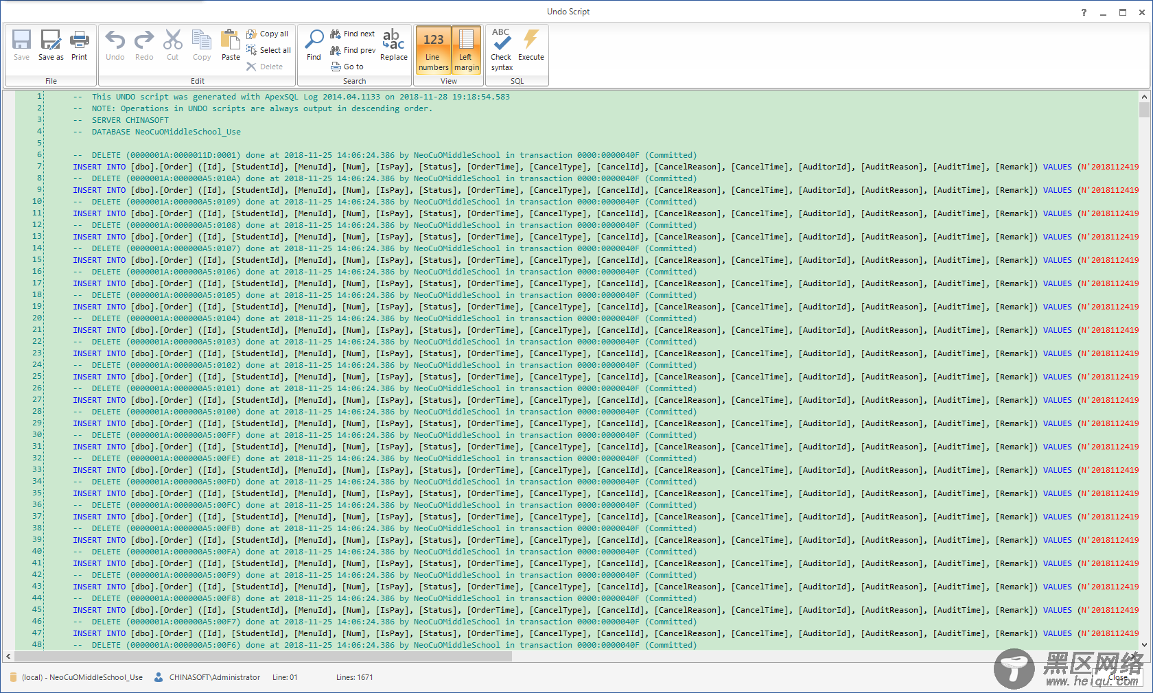Execute the SQL script
The image size is (1153, 693).
coord(531,45)
